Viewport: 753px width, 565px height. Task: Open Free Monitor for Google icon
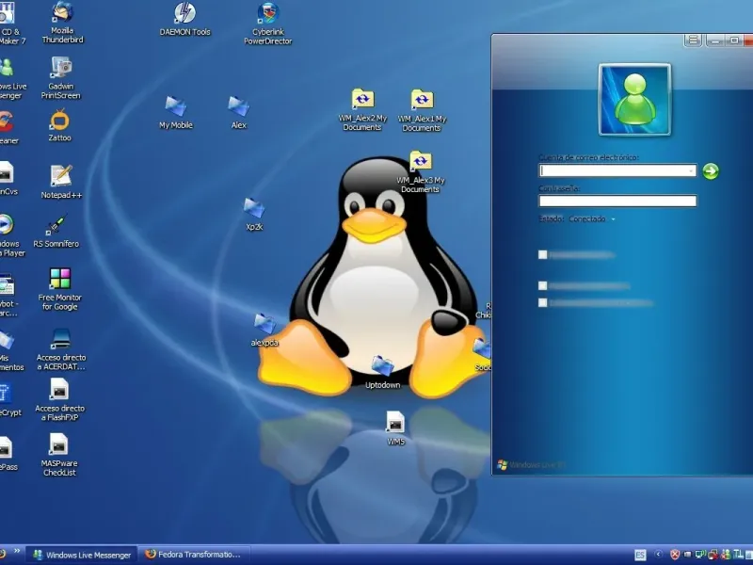point(59,289)
